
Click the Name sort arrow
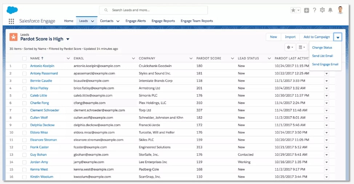[42, 58]
